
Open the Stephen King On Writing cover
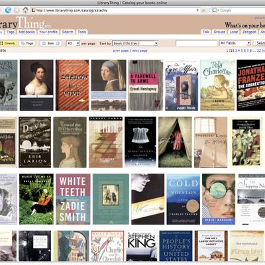coord(211,142)
